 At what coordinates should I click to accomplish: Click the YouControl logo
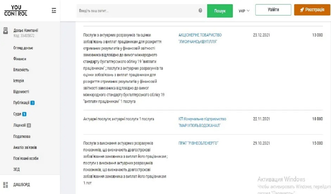click(x=16, y=11)
